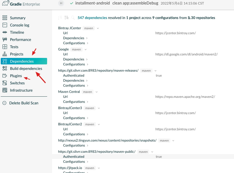Image resolution: width=234 pixels, height=173 pixels.
Task: Collapse the BintrayJCenter3 repository chevron
Action: click(x=99, y=108)
